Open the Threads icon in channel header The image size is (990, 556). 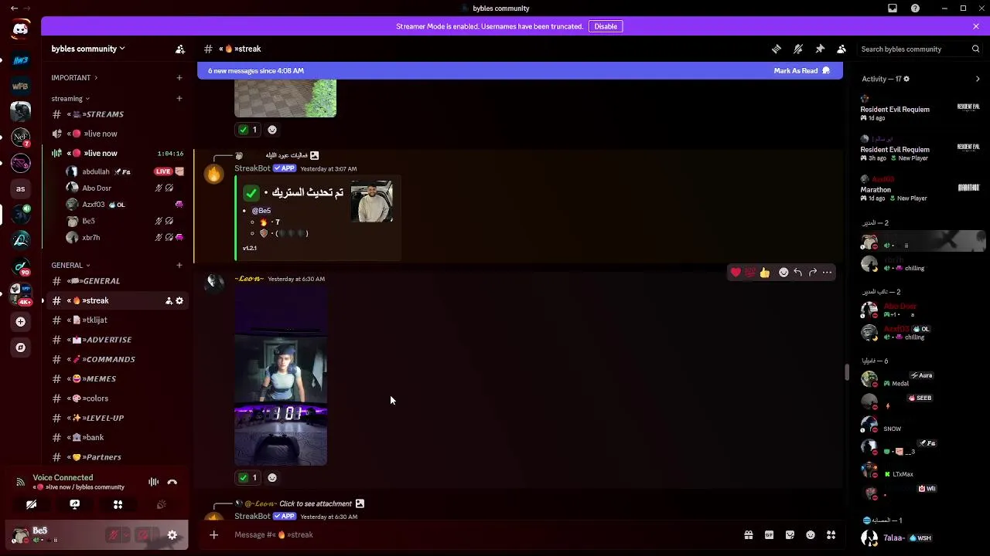[777, 49]
